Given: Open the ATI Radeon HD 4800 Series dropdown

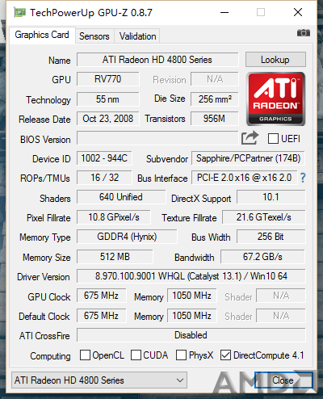Looking at the screenshot, I should (99, 380).
